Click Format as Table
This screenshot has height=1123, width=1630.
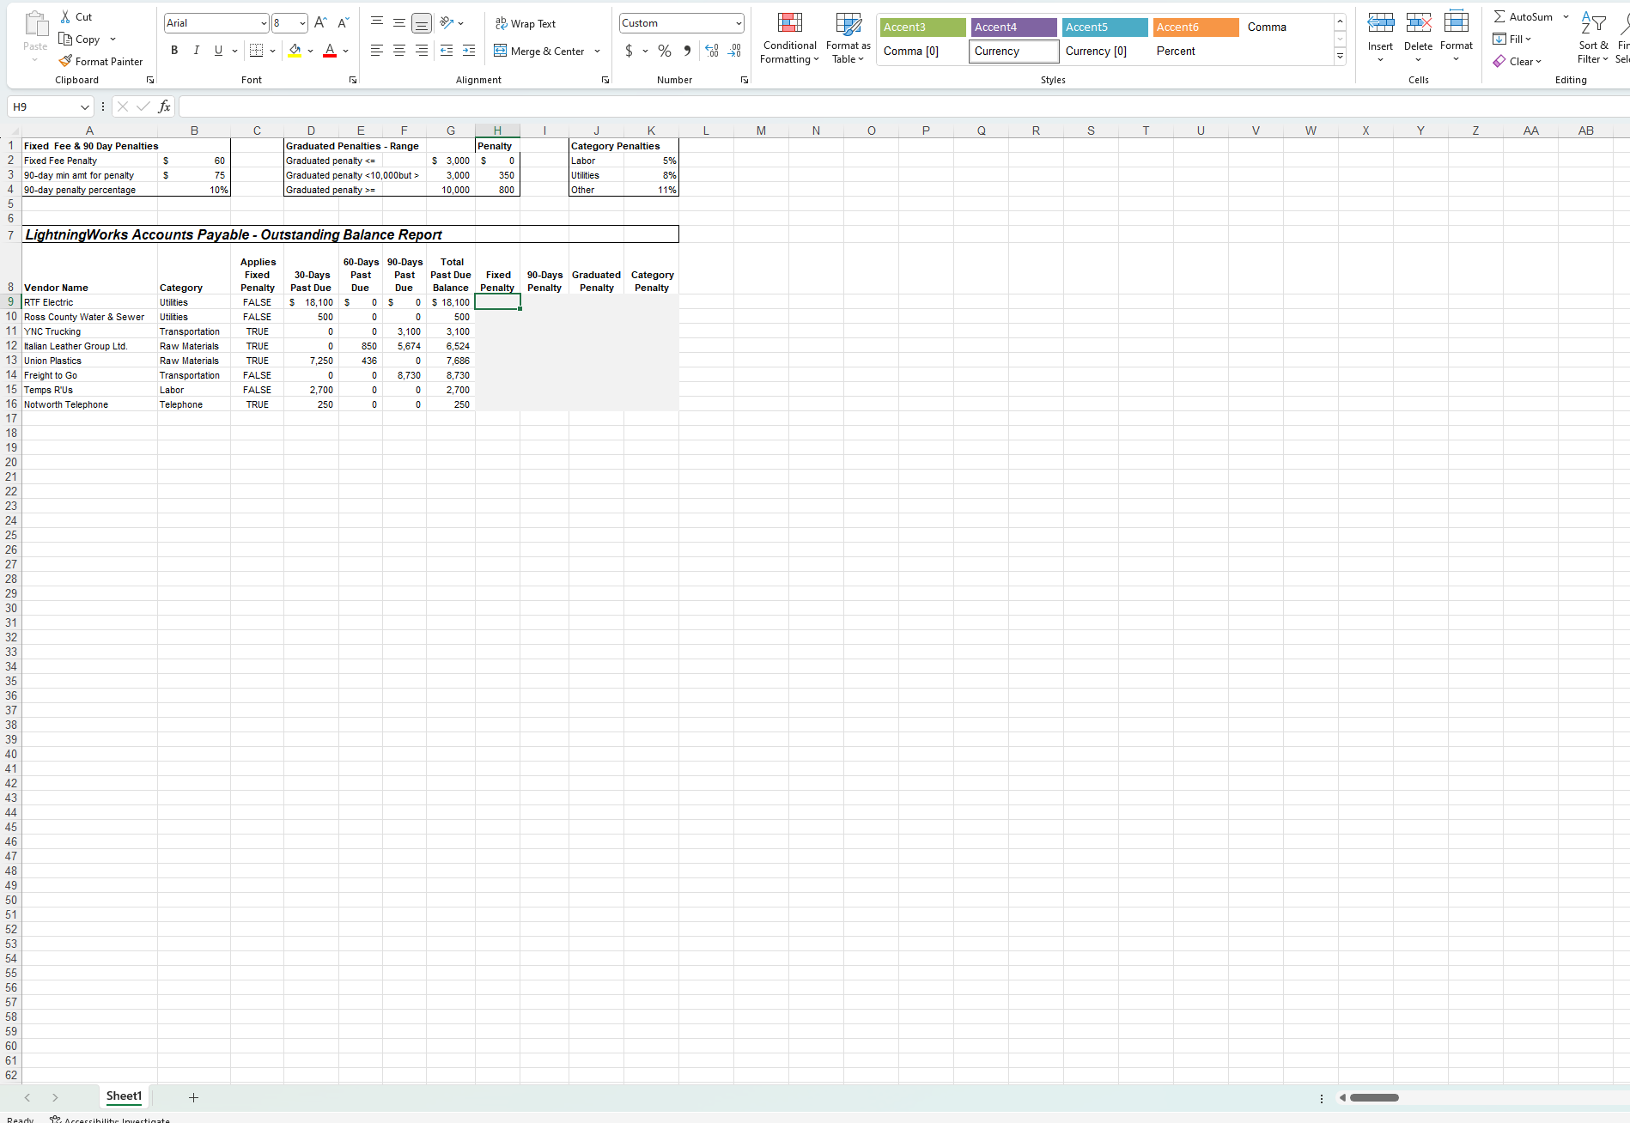[848, 39]
